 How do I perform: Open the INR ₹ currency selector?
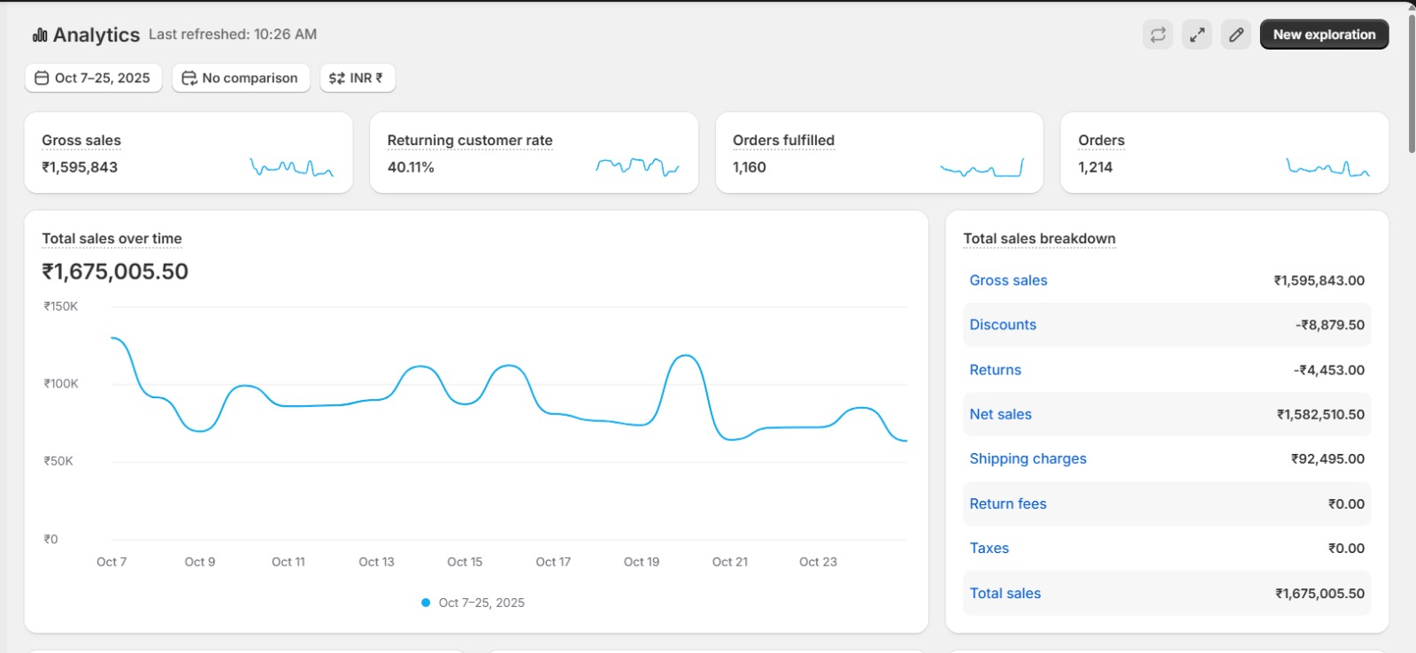357,78
